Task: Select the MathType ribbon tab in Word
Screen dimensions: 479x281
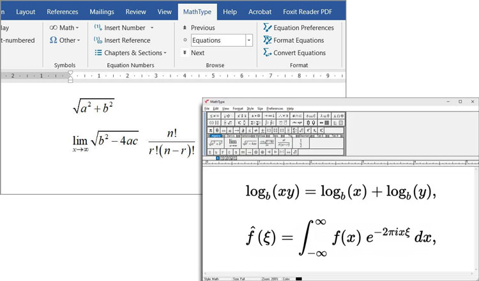Action: [197, 11]
